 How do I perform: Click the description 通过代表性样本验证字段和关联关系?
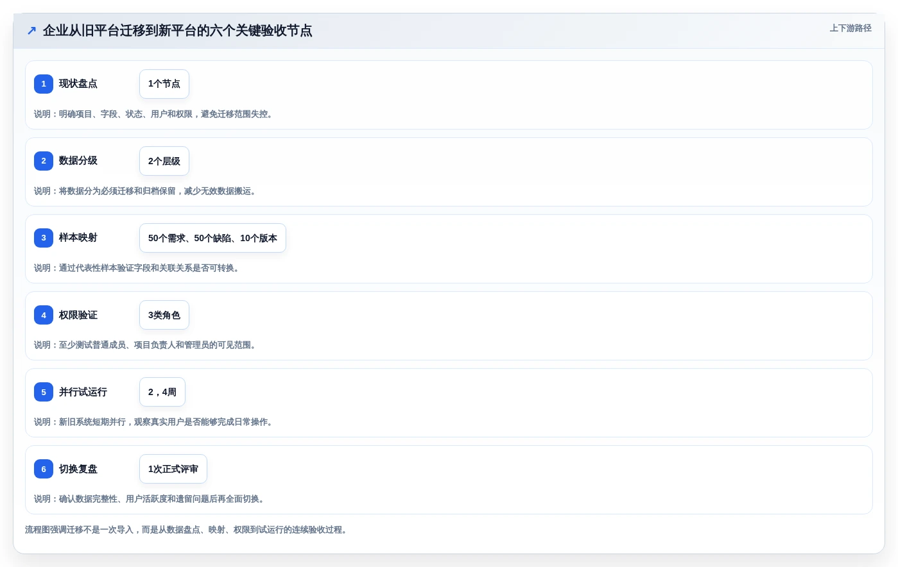tap(137, 268)
